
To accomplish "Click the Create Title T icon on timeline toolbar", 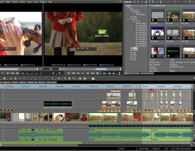I will [x=65, y=78].
